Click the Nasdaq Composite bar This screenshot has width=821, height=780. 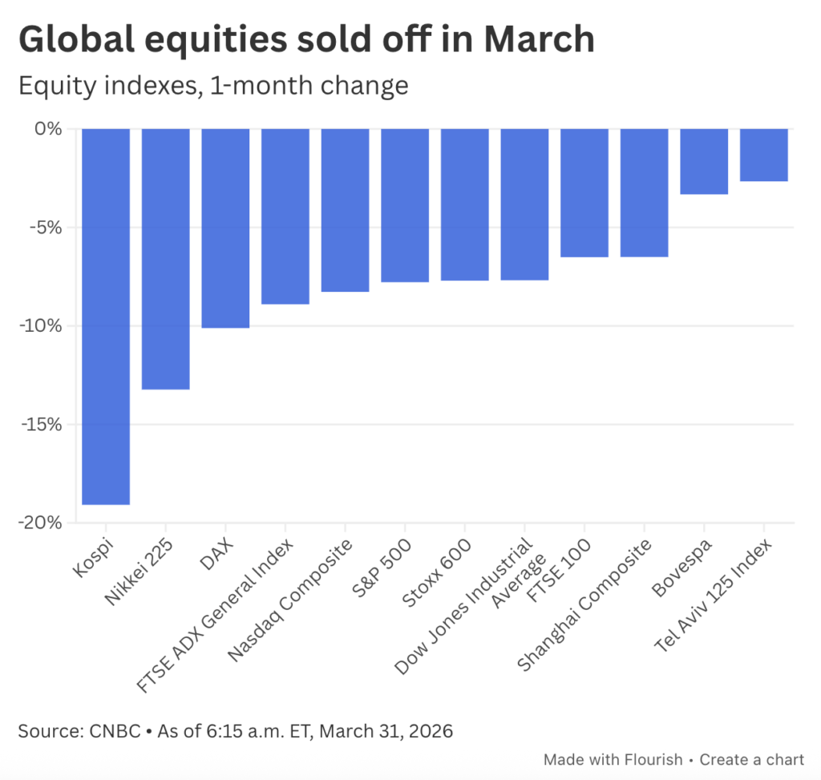coord(345,210)
